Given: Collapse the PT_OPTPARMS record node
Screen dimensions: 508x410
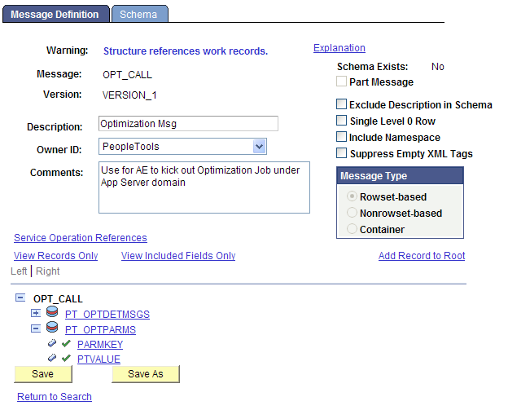Looking at the screenshot, I should (36, 329).
